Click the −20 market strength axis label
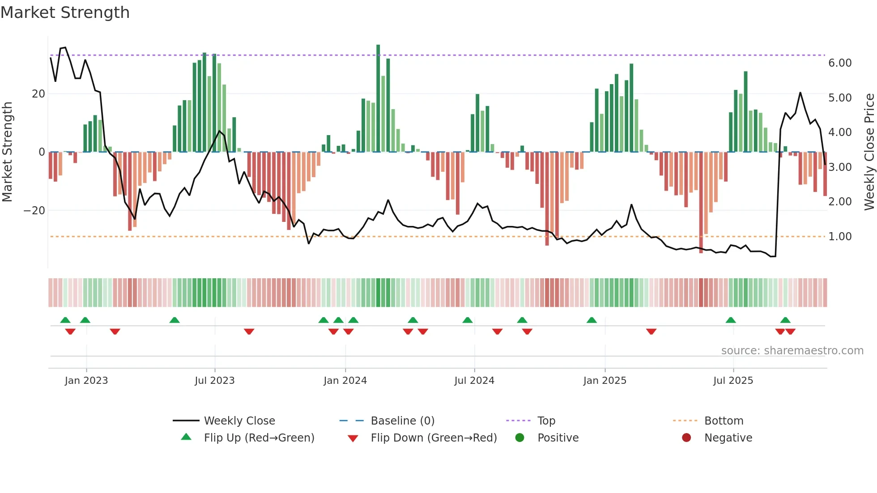 tap(34, 211)
